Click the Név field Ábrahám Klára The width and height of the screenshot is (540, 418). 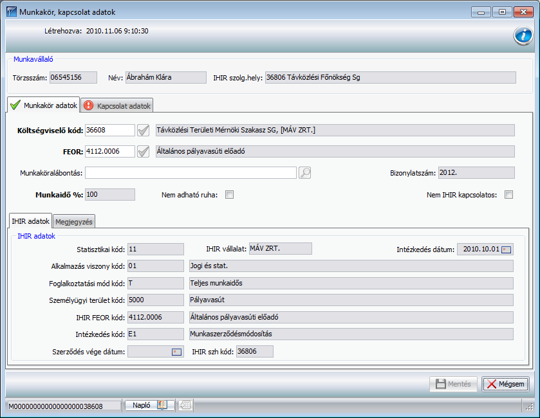point(166,77)
